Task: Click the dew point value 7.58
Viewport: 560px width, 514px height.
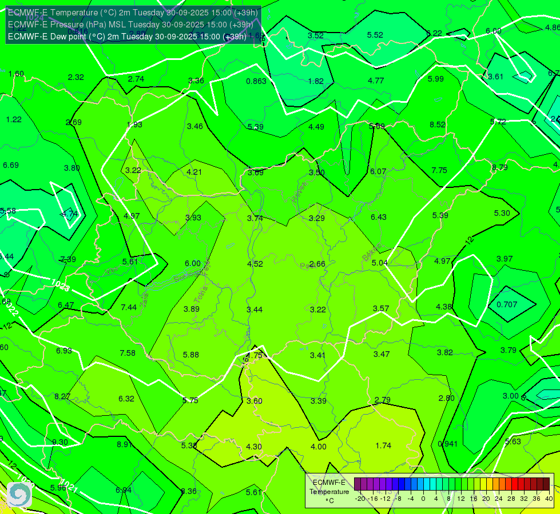Action: [x=128, y=353]
